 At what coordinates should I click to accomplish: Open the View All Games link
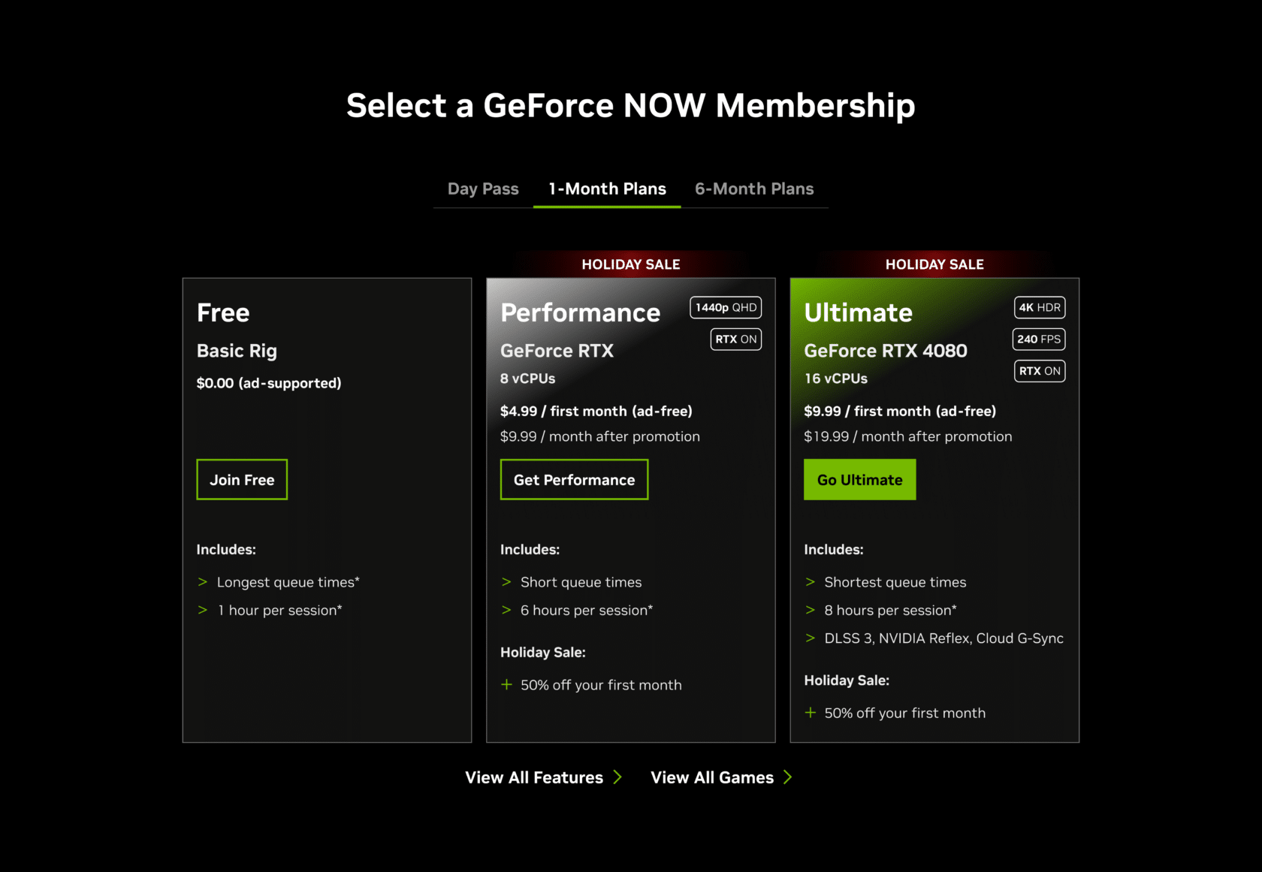[711, 778]
